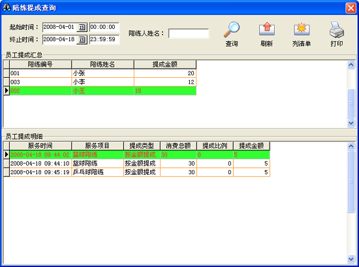
Task: Click the start time 00:00:00 field
Action: pyautogui.click(x=104, y=27)
